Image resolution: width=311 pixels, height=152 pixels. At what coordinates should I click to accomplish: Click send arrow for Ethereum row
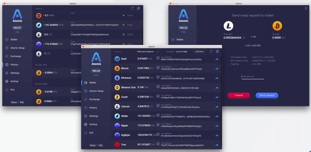[217, 78]
